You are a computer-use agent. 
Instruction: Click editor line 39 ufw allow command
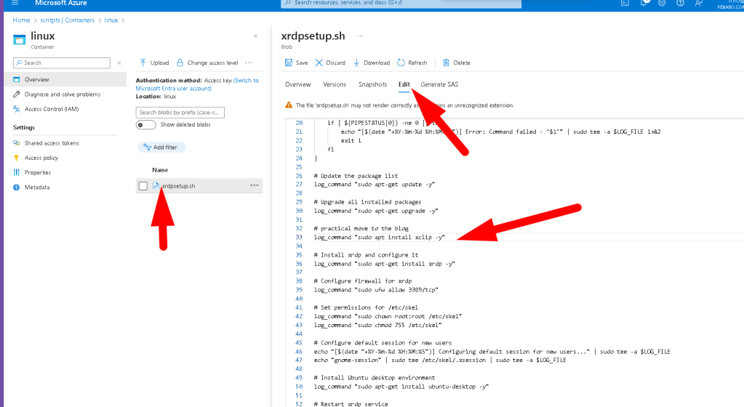point(376,290)
